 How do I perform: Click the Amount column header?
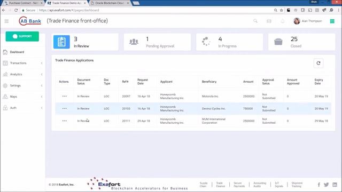(248, 82)
